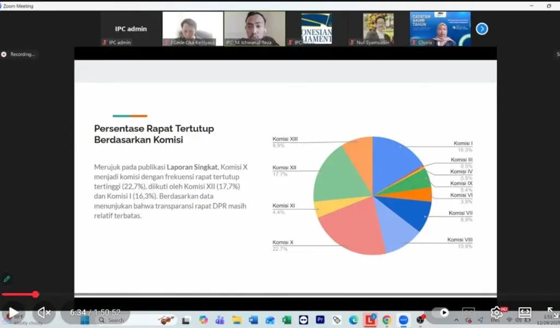Enter fullscreen mode
560x328 pixels.
click(552, 312)
